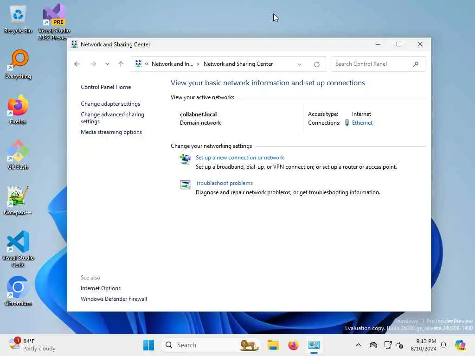Click the Copilot Preview taskbar icon

coord(460,345)
